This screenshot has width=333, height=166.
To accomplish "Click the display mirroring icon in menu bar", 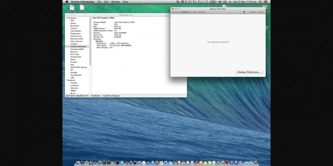I will 178,2.
